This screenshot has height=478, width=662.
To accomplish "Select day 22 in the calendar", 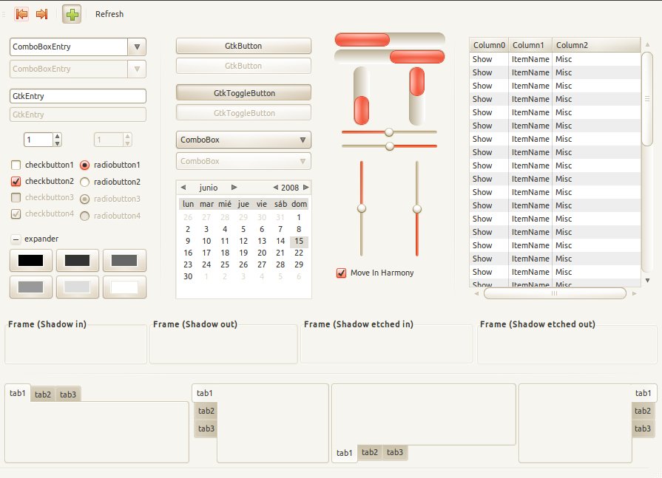I will tap(299, 253).
